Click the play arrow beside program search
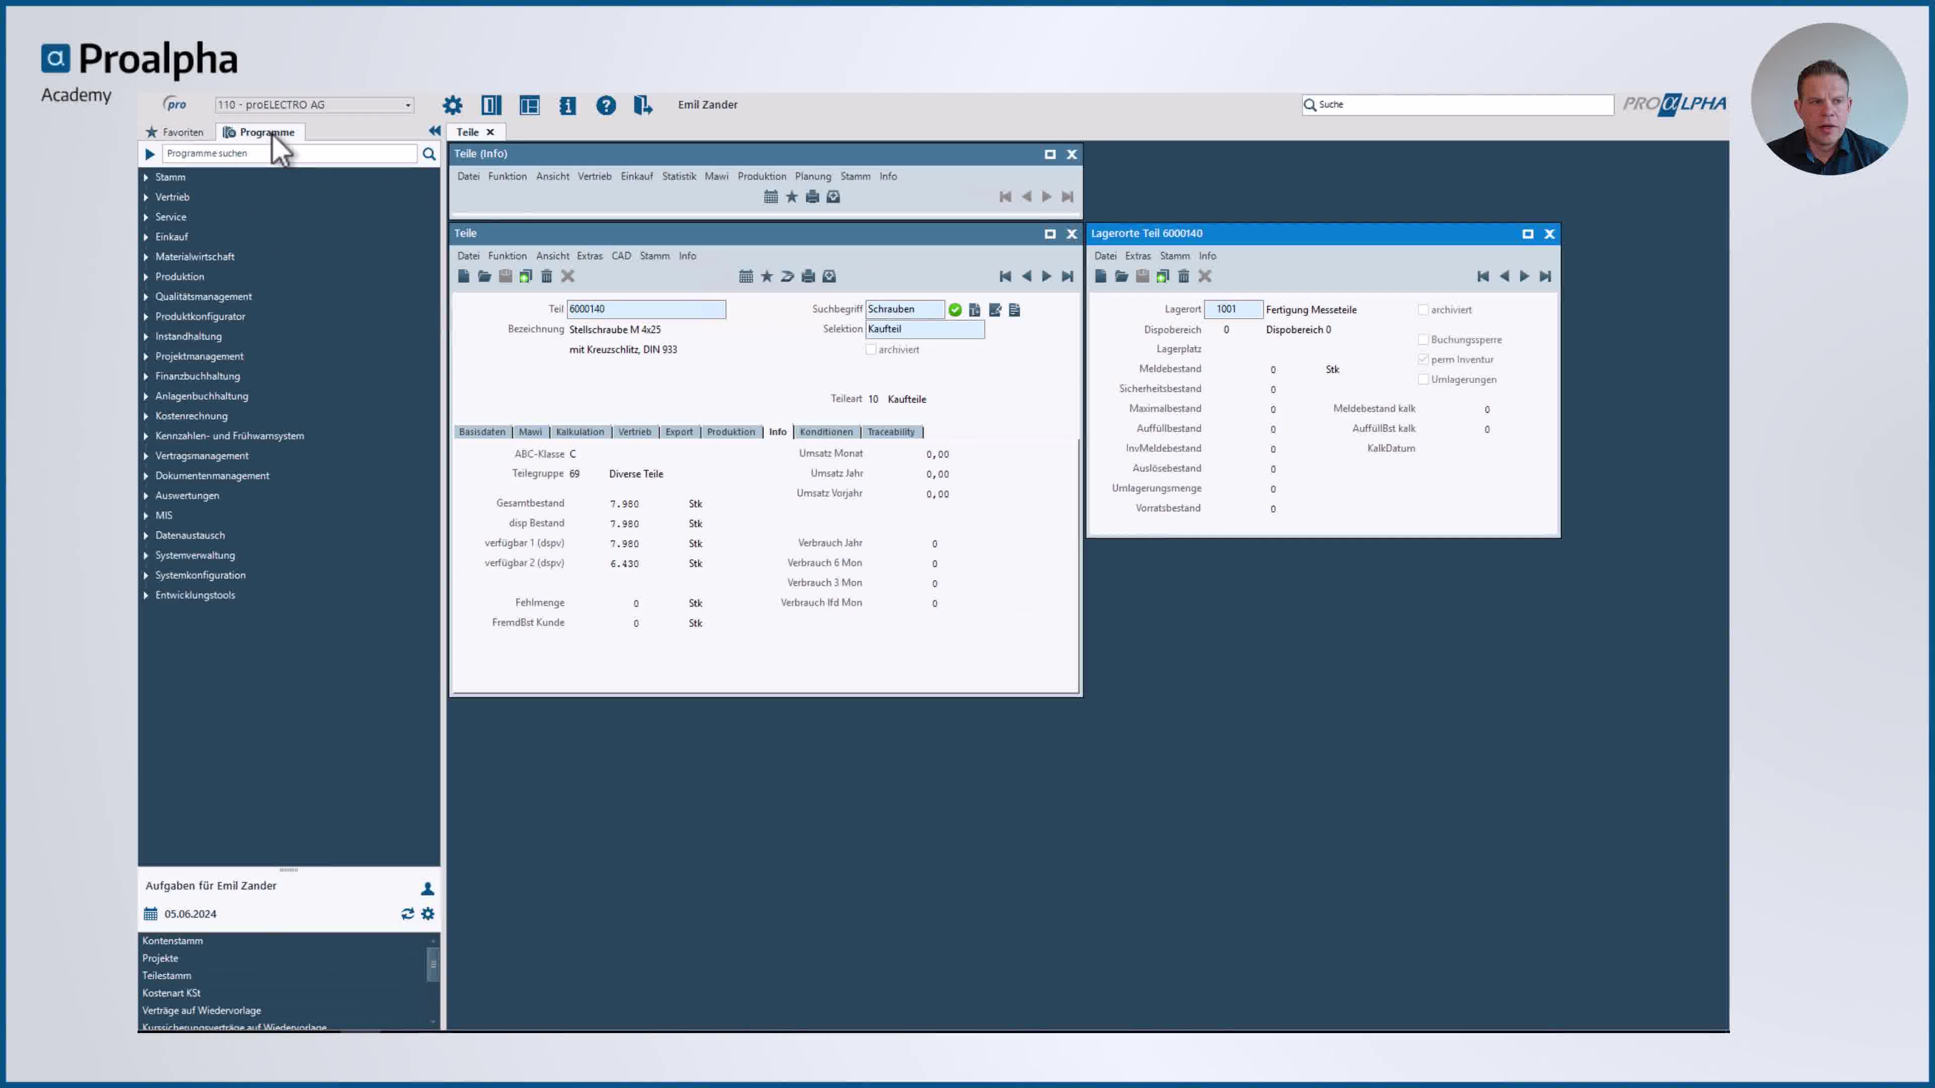Viewport: 1935px width, 1088px height. 150,154
